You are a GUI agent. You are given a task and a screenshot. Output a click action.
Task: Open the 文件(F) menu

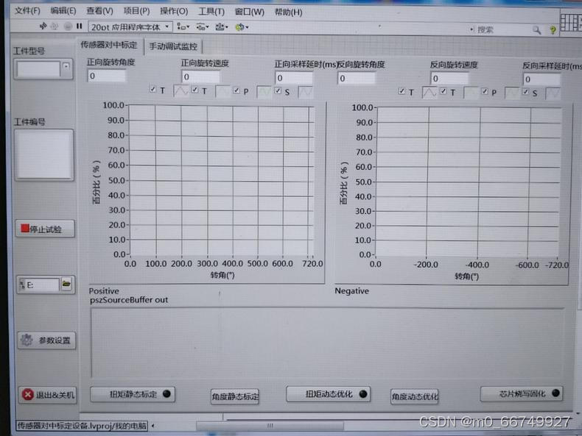[x=27, y=11]
